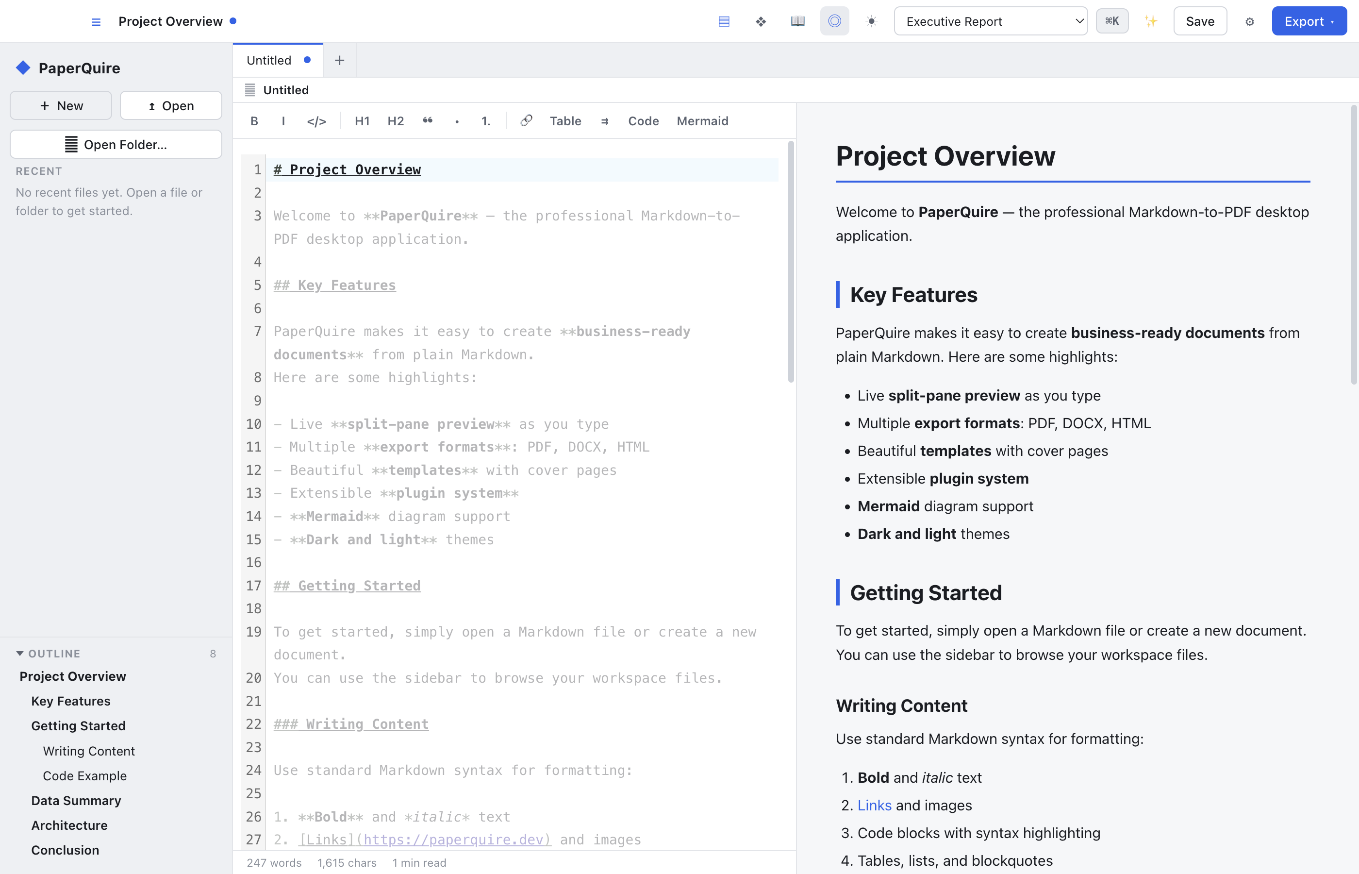This screenshot has width=1359, height=874.
Task: Create a new document with New button
Action: 61,105
